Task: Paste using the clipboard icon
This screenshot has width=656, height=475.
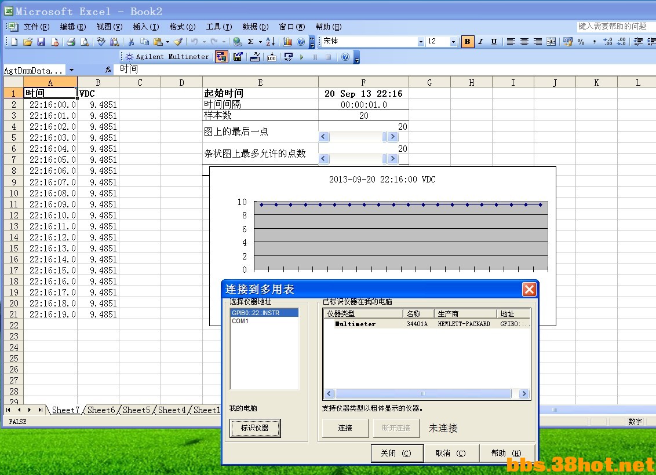Action: 158,41
